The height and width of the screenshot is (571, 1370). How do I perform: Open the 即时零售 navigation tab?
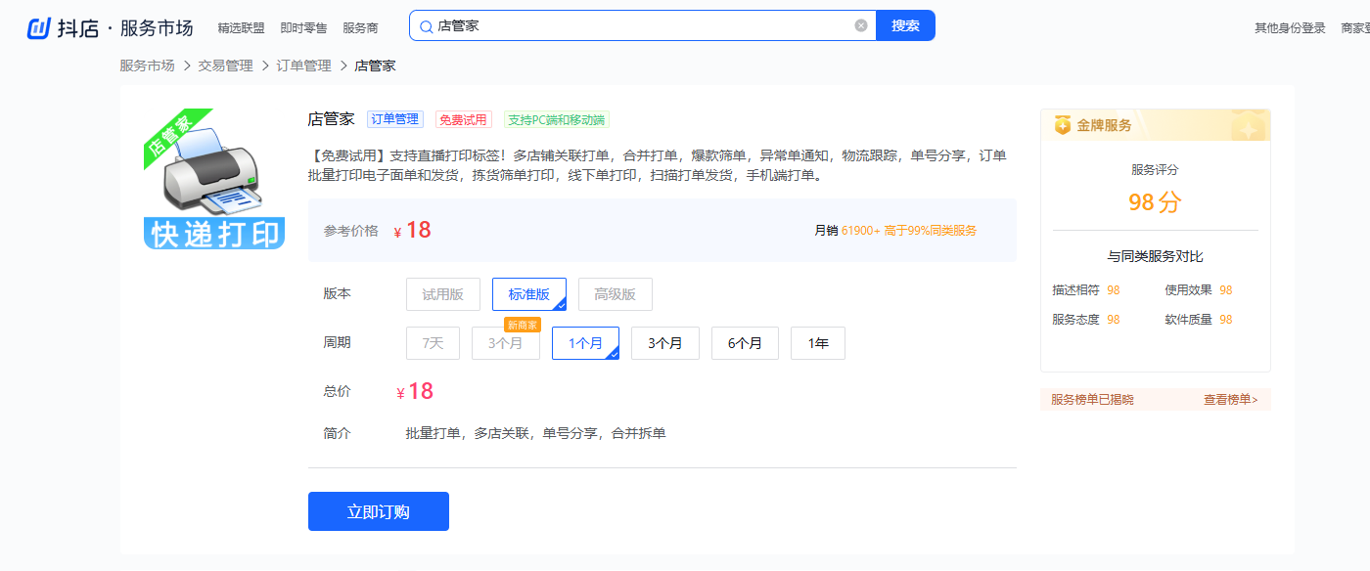click(303, 28)
